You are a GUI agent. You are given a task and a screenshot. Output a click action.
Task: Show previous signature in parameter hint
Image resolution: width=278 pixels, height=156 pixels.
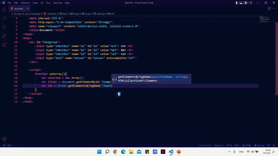114,77
